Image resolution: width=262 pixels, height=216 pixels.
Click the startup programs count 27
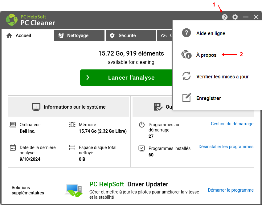pos(151,136)
